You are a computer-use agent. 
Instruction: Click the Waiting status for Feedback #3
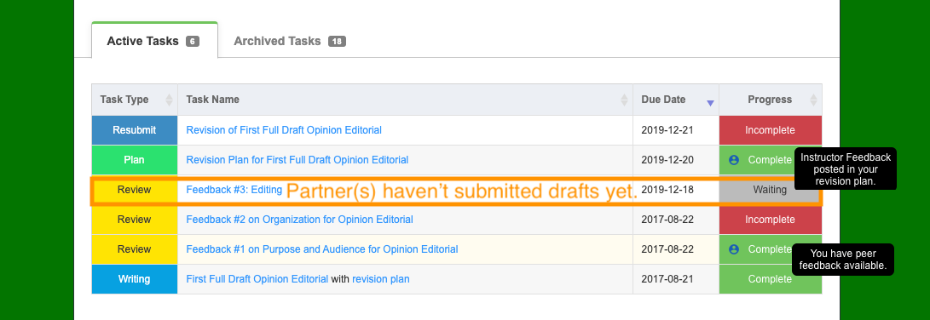pos(770,190)
